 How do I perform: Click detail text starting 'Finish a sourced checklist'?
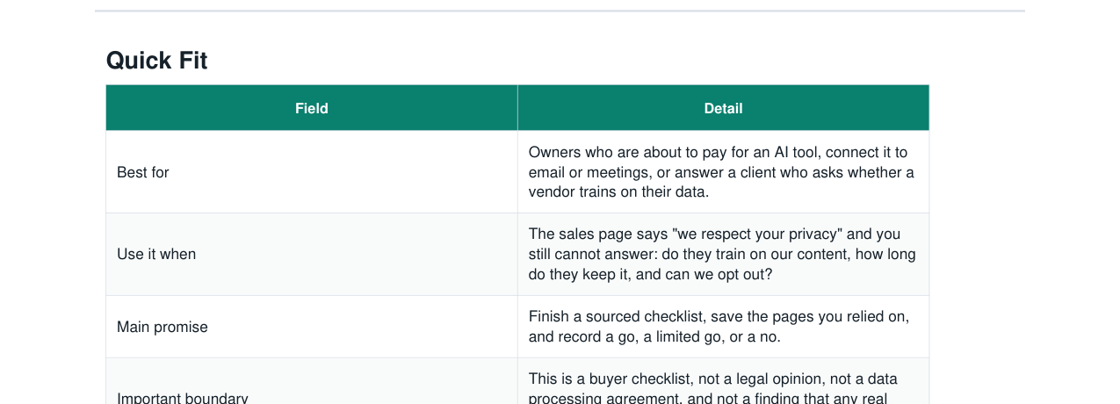click(x=719, y=327)
